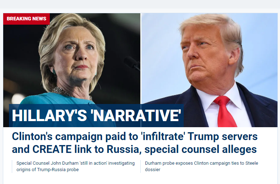Image resolution: width=280 pixels, height=184 pixels.
Task: Click the red necktie in the right photo
Action: (225, 111)
